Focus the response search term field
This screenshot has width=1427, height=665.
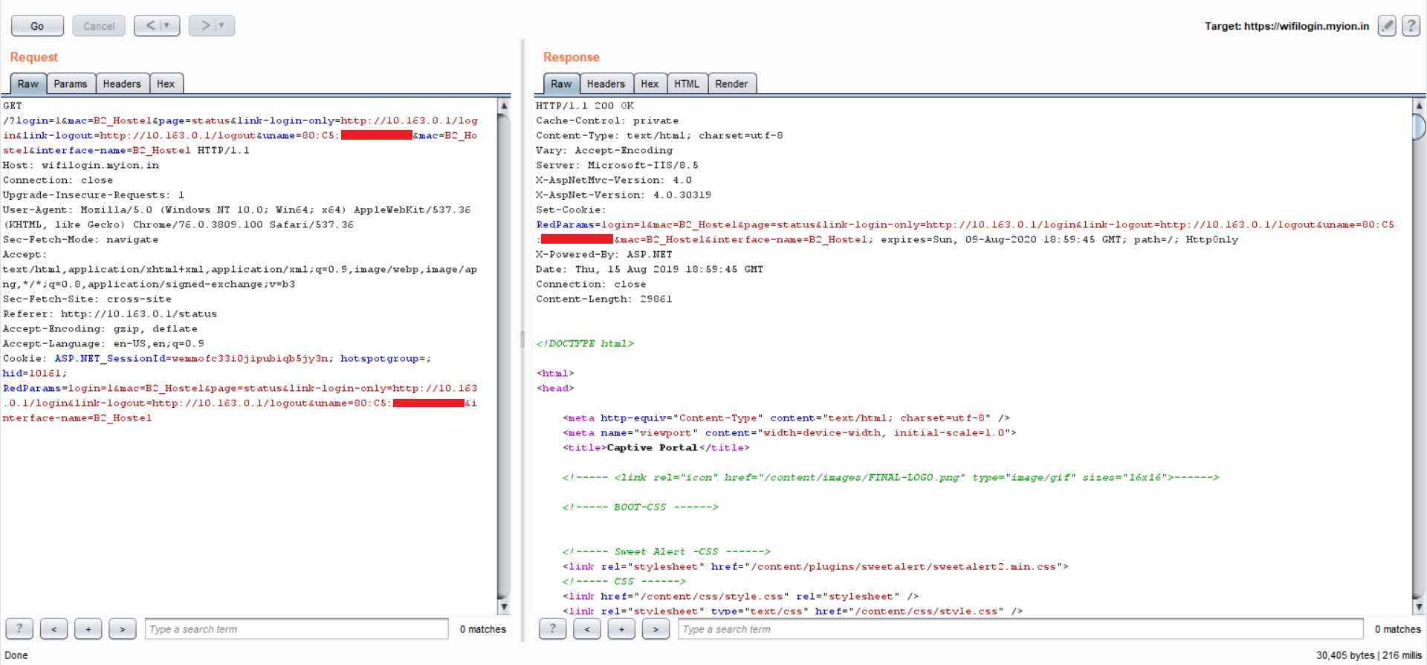pos(1020,629)
